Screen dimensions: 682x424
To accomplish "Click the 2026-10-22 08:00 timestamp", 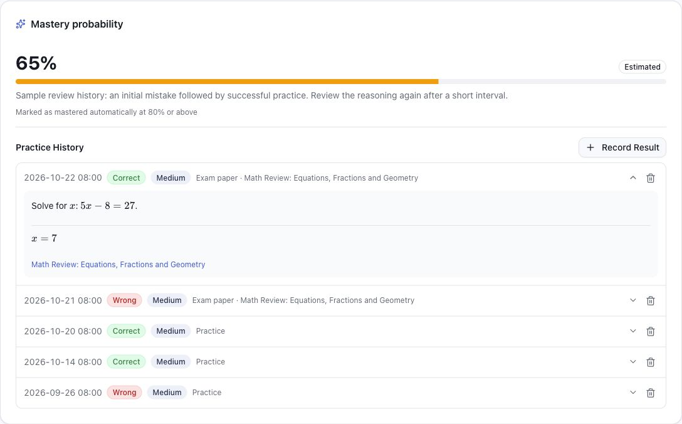I will tap(63, 178).
